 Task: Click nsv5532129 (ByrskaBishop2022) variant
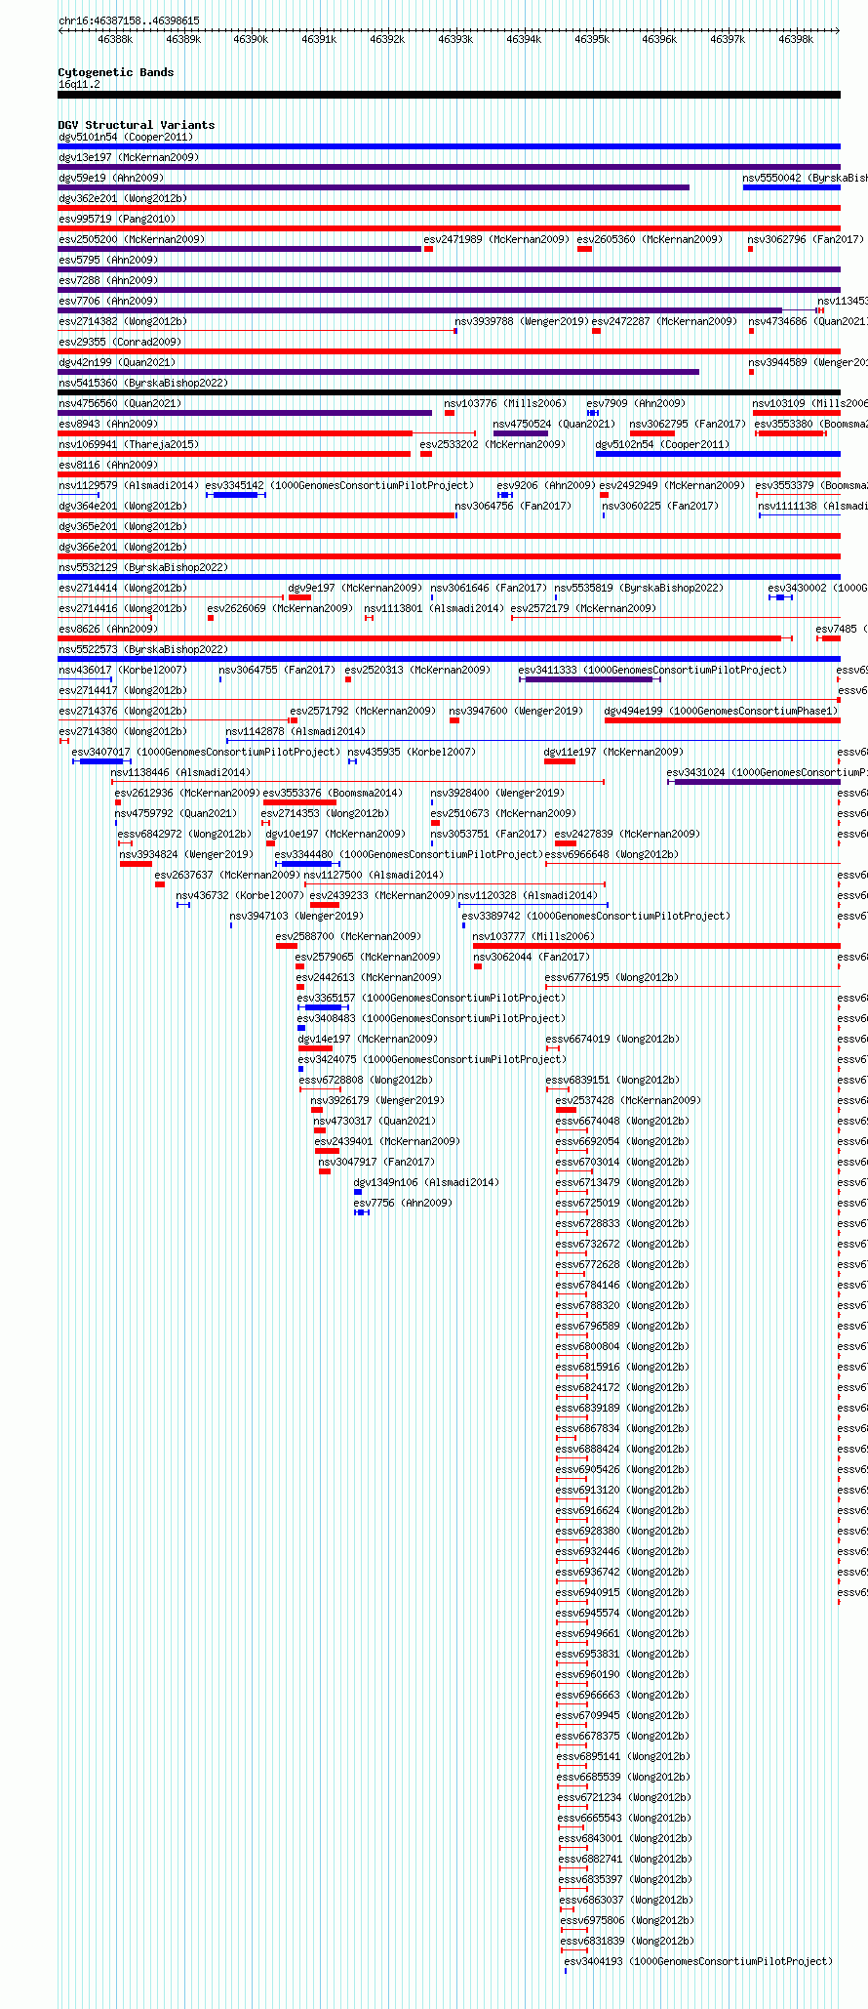[x=143, y=568]
